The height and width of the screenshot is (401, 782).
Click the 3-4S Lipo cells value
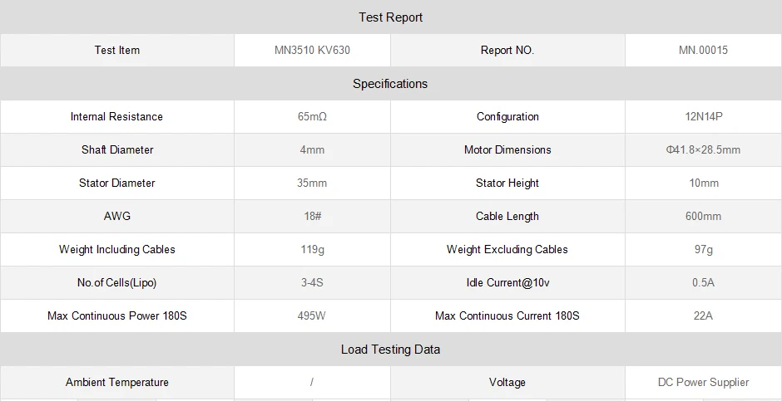click(x=312, y=283)
